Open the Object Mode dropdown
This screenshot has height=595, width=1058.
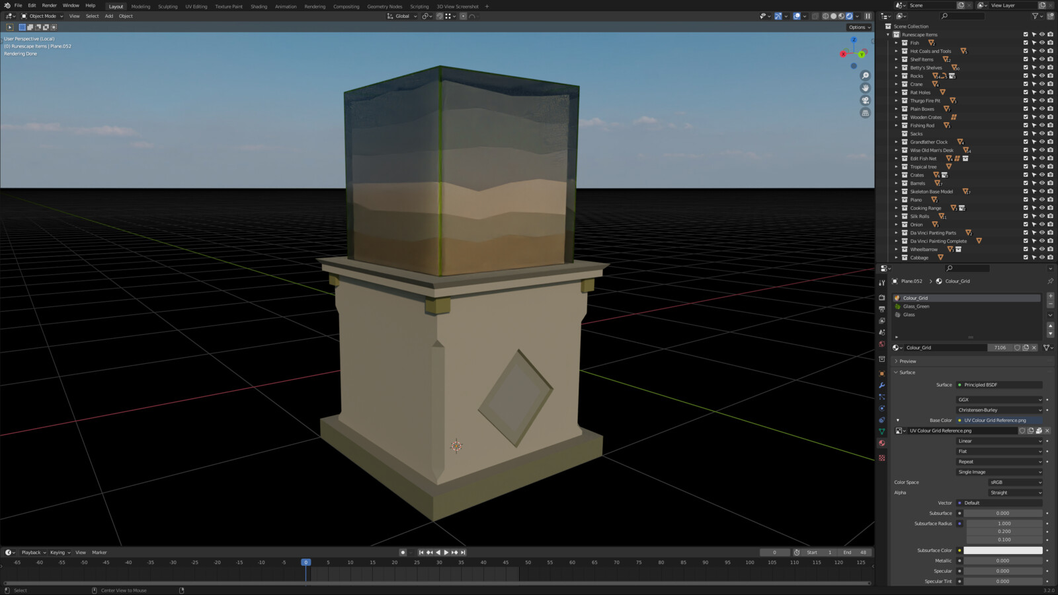(x=42, y=17)
